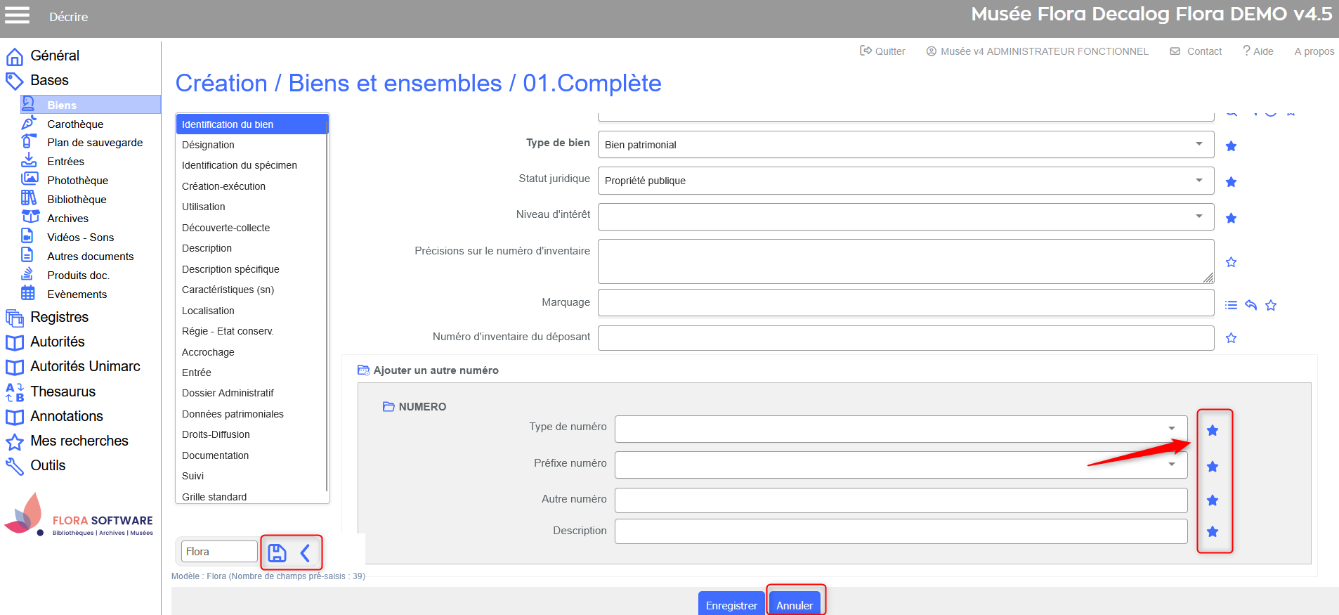Viewport: 1339px width, 615px height.
Task: Toggle star for Numéro d'inventaire du déposant
Action: (x=1231, y=338)
